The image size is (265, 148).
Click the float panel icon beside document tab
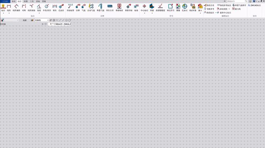coord(45,24)
